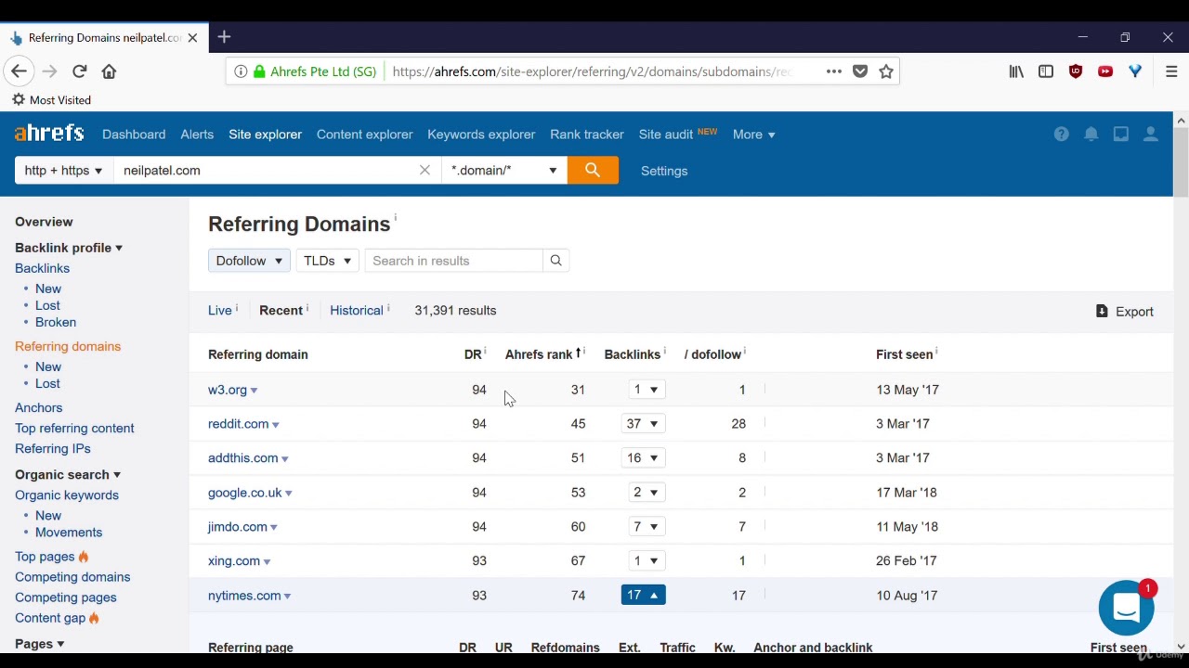Go to Overview in sidebar
Screen dimensions: 1189x668
click(44, 222)
